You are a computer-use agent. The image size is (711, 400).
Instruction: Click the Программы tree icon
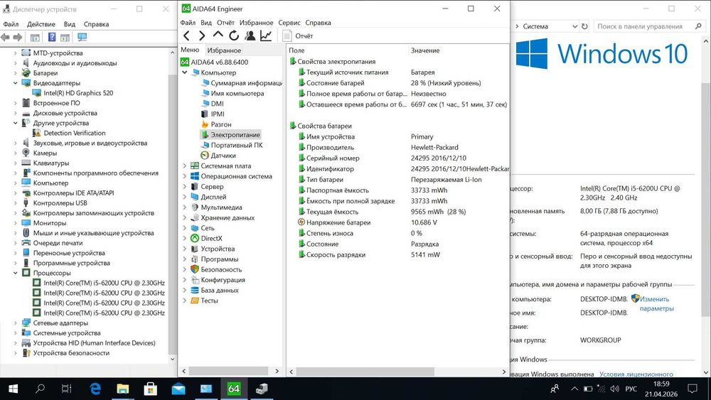195,259
